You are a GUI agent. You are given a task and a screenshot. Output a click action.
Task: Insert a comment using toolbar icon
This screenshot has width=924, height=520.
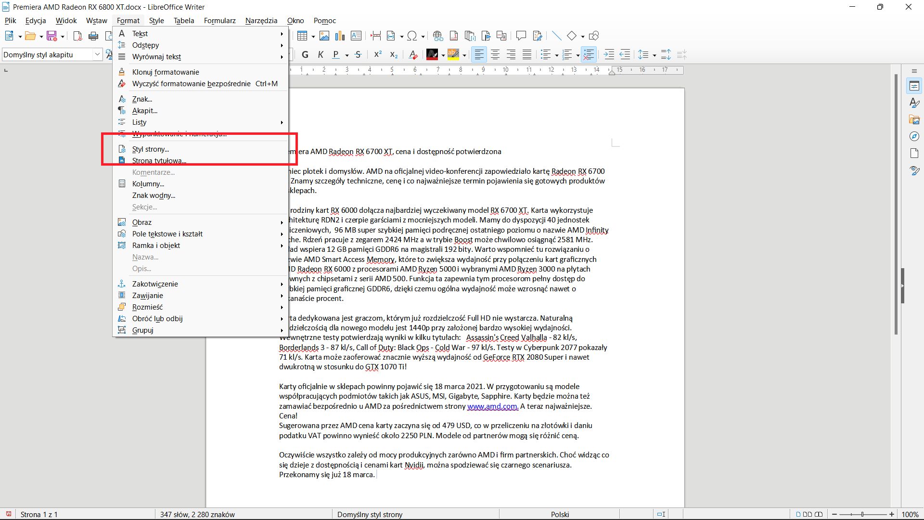[x=521, y=36]
